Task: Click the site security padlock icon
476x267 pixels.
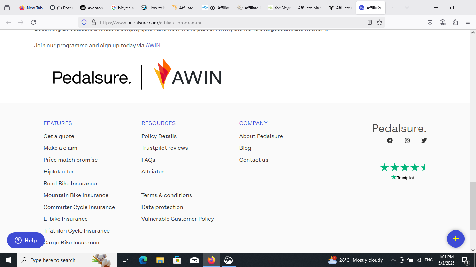Action: pos(93,22)
